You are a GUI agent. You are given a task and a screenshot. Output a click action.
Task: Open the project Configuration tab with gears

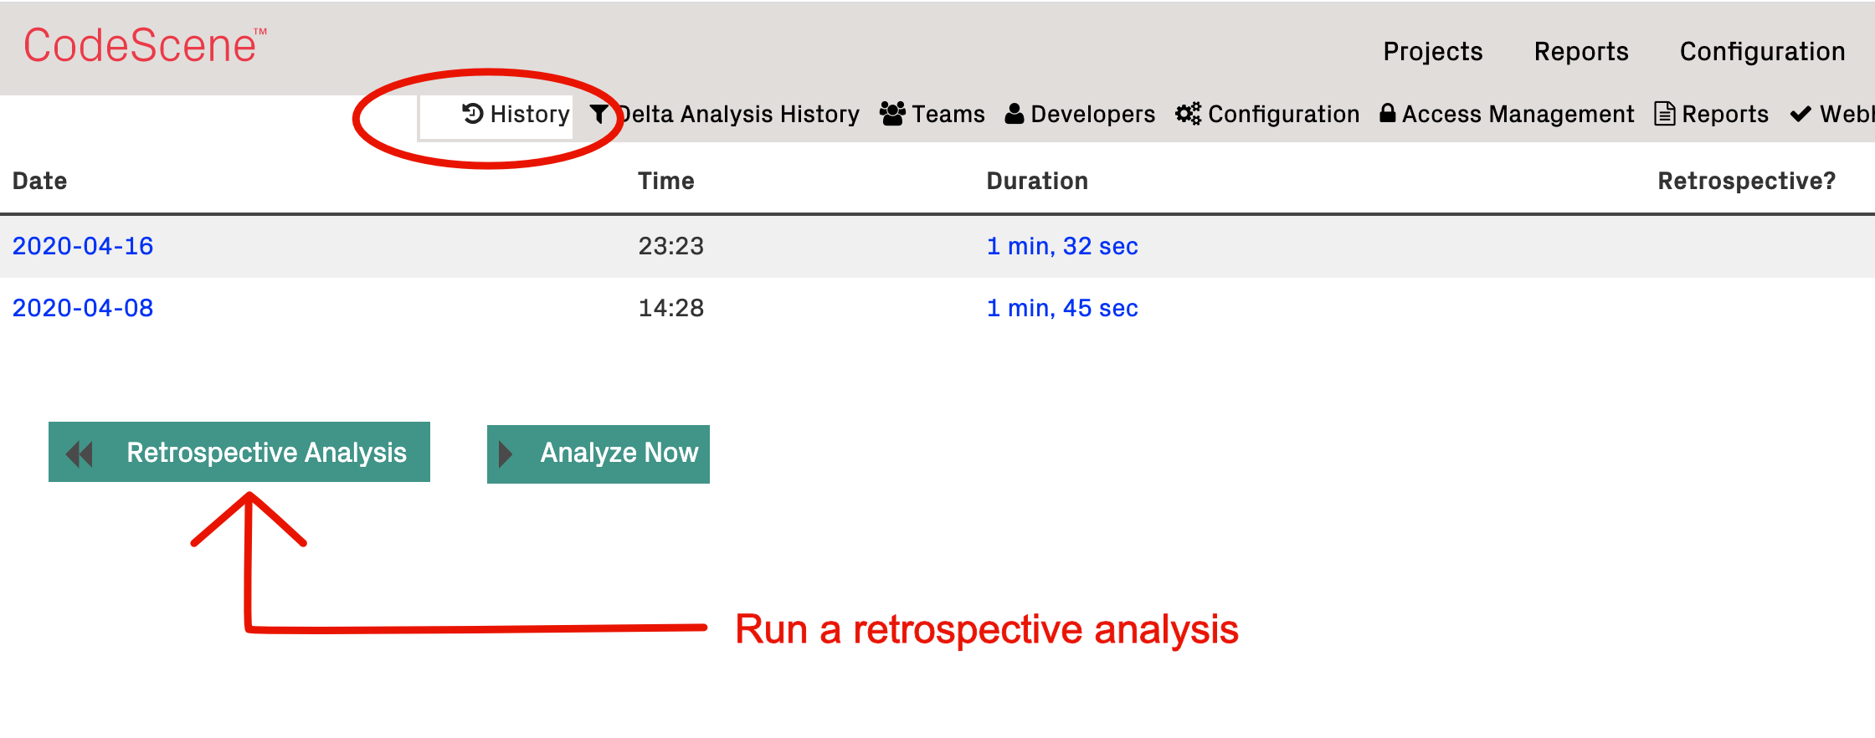[x=1267, y=114]
